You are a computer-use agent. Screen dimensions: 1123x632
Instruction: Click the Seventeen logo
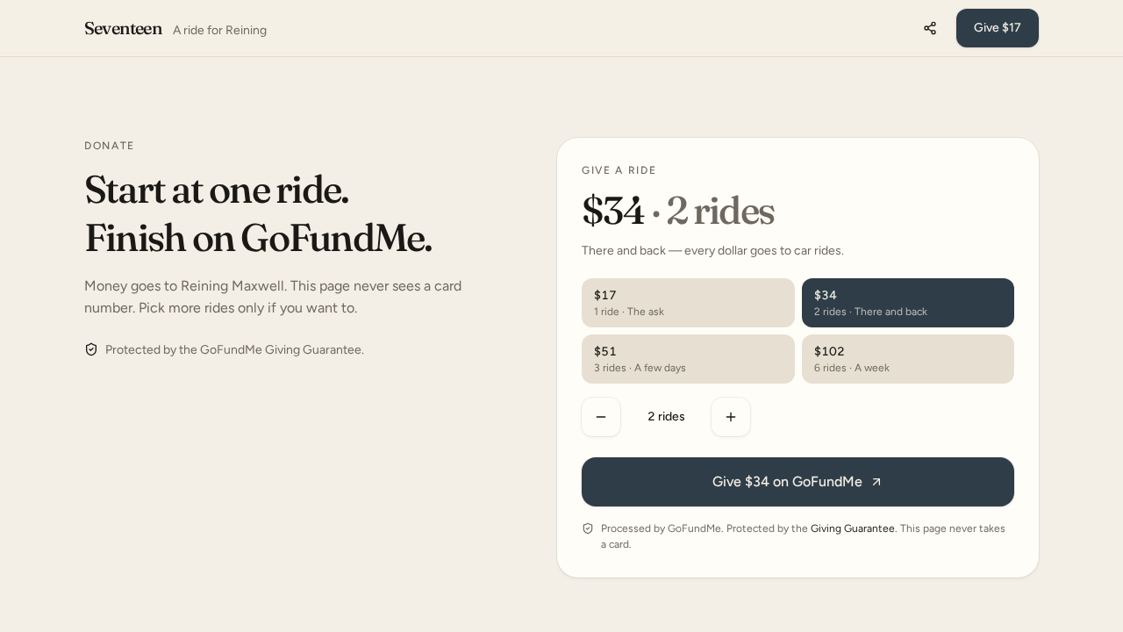tap(124, 29)
